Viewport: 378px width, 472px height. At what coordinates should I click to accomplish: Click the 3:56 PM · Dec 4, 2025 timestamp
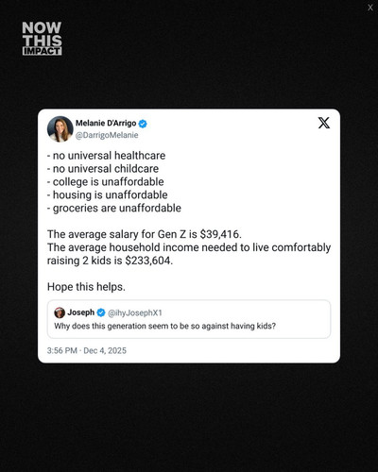(87, 350)
